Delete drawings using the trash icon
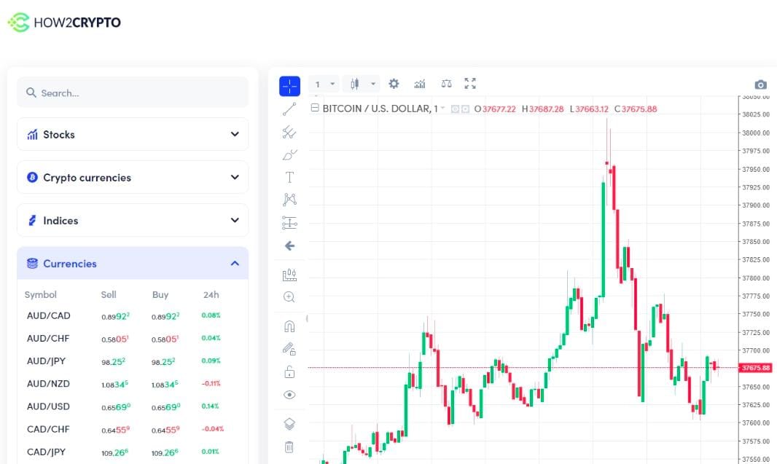Viewport: 777px width, 464px height. pyautogui.click(x=289, y=446)
